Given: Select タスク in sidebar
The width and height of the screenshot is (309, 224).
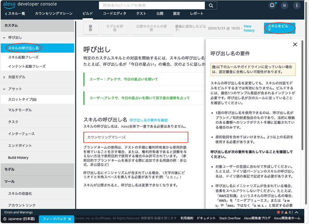Looking at the screenshot, I should (37, 122).
